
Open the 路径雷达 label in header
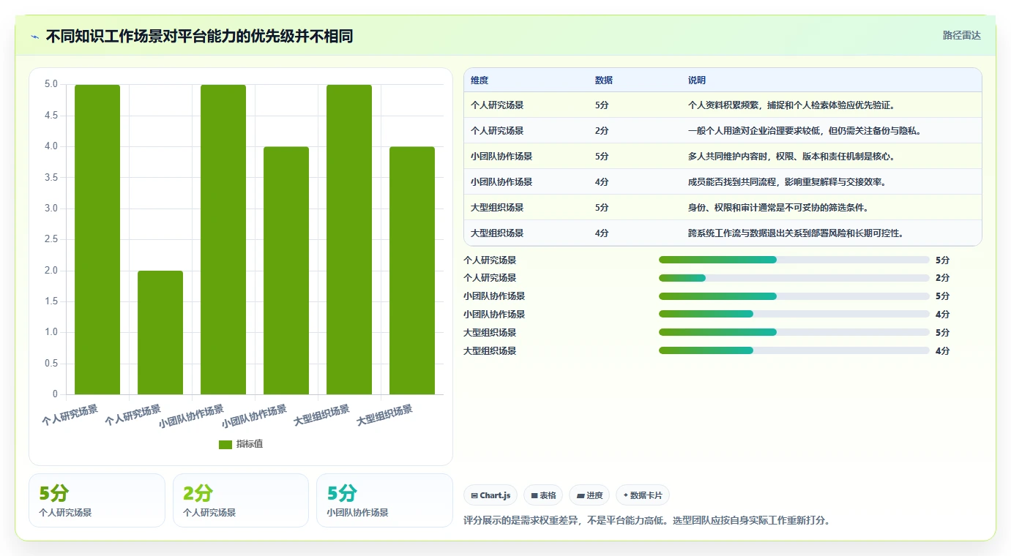click(961, 35)
